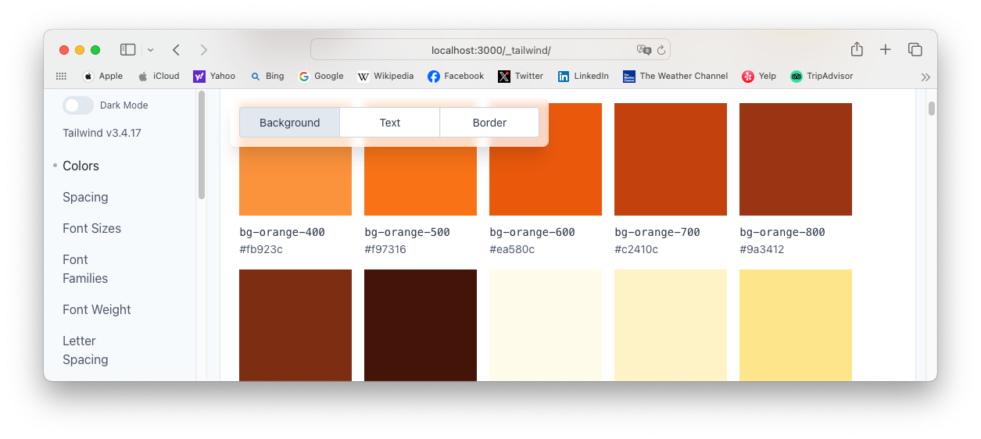Viewport: 981px width, 439px height.
Task: Click the Safari sidebar toggle icon
Action: tap(127, 50)
